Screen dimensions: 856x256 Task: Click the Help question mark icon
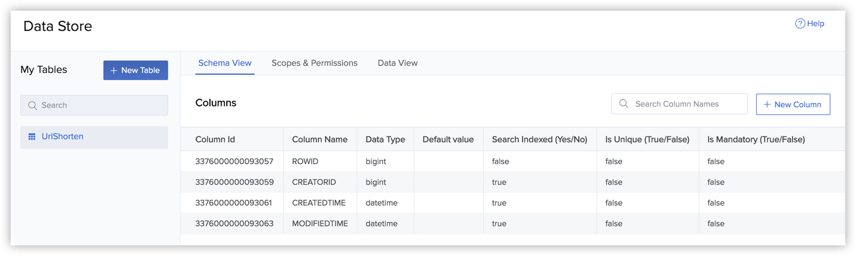pos(800,24)
